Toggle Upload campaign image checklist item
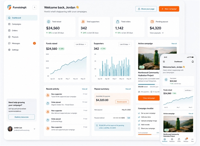Viewport: 200px width, 146px height. click(139, 121)
